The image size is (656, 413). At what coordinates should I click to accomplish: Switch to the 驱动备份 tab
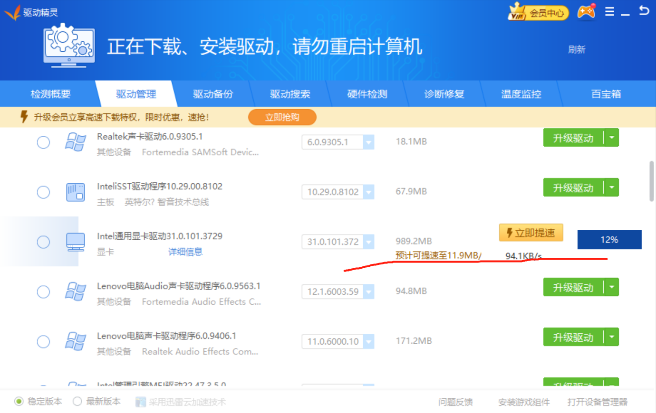(x=213, y=94)
